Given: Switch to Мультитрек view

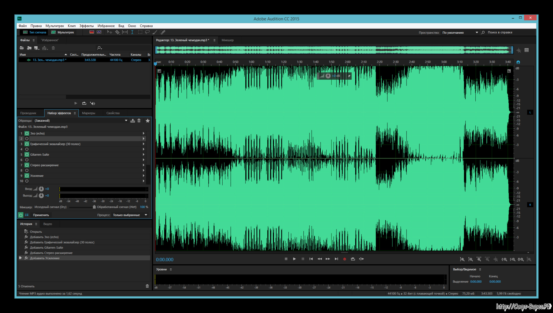Looking at the screenshot, I should click(63, 32).
